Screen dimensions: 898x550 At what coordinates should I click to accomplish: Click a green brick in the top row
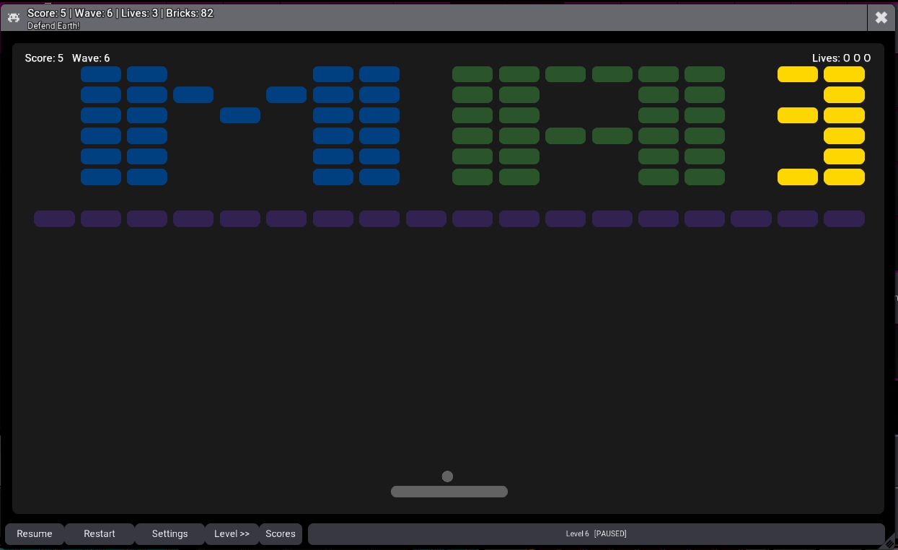click(472, 74)
